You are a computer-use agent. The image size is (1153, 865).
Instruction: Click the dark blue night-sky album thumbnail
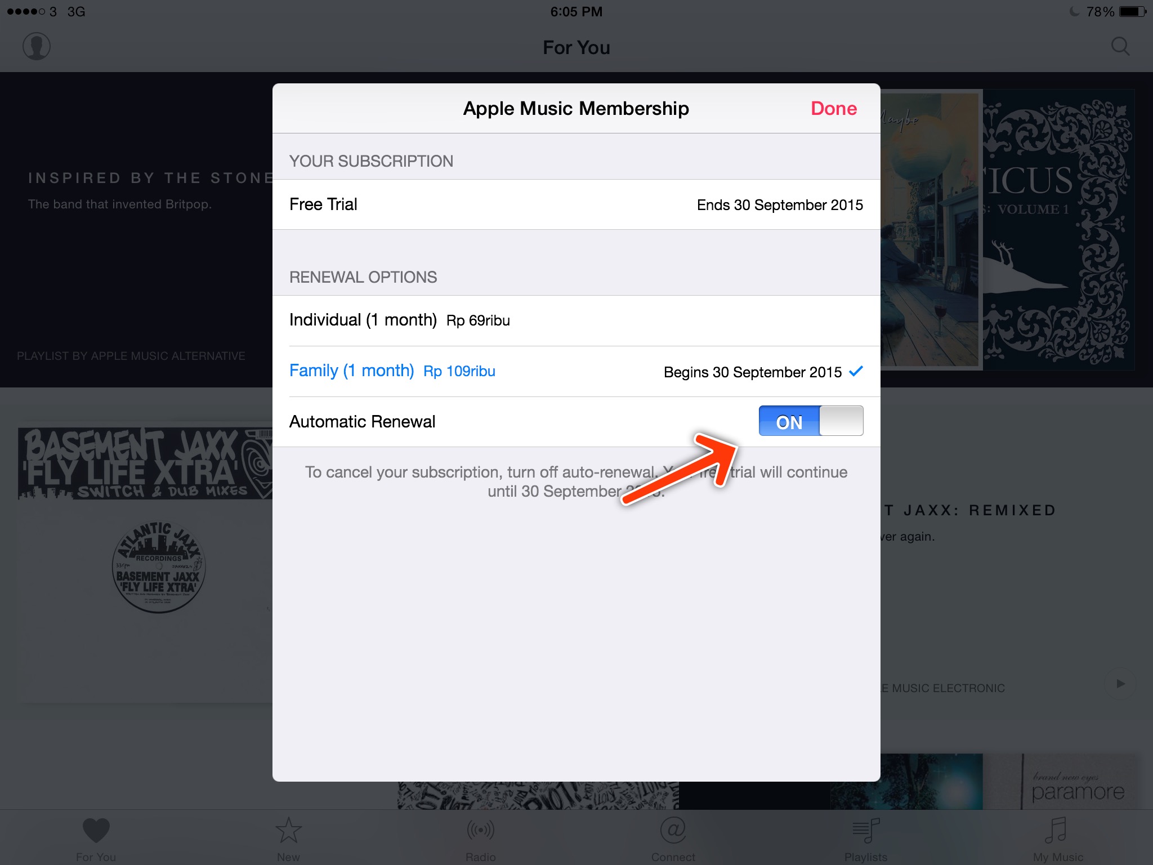click(x=906, y=782)
